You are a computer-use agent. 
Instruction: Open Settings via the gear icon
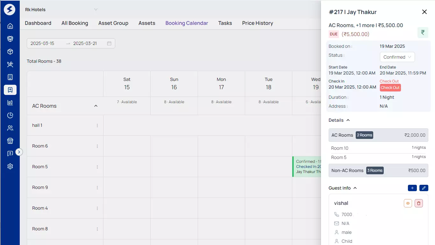[10, 166]
